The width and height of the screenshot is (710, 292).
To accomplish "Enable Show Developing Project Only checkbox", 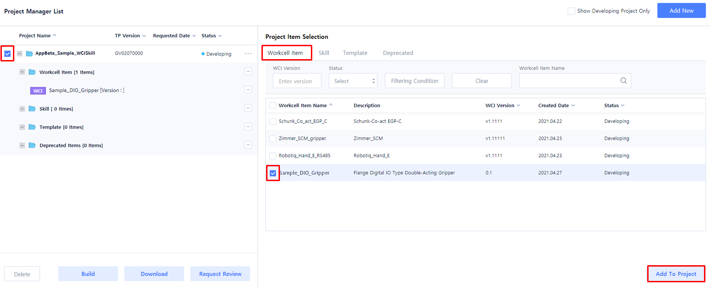I will pyautogui.click(x=571, y=11).
